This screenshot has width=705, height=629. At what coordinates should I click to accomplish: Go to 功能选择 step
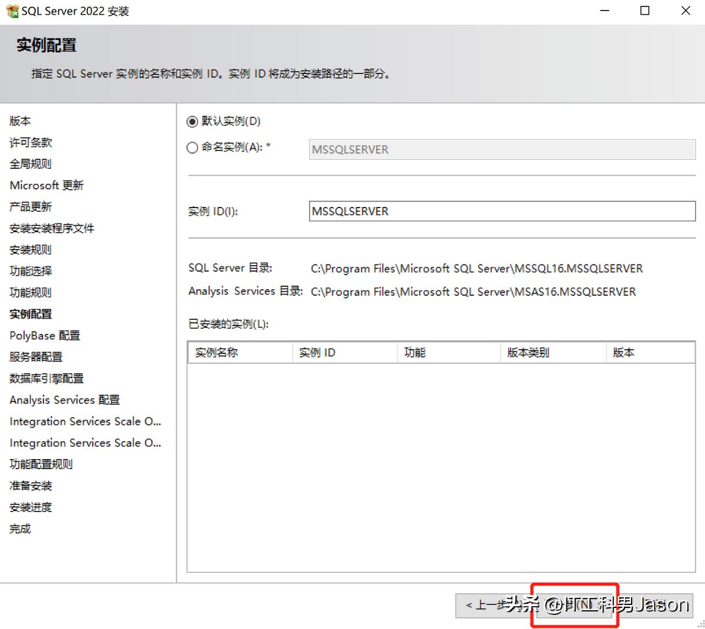(x=30, y=271)
